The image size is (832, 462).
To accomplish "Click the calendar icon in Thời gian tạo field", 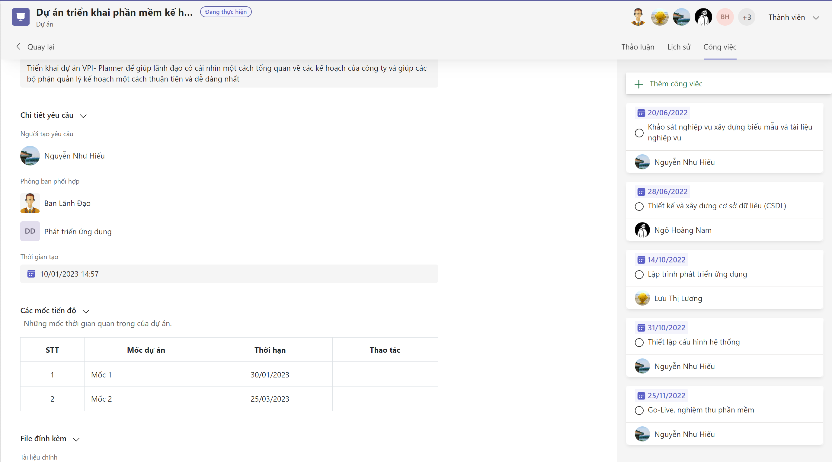I will tap(31, 274).
